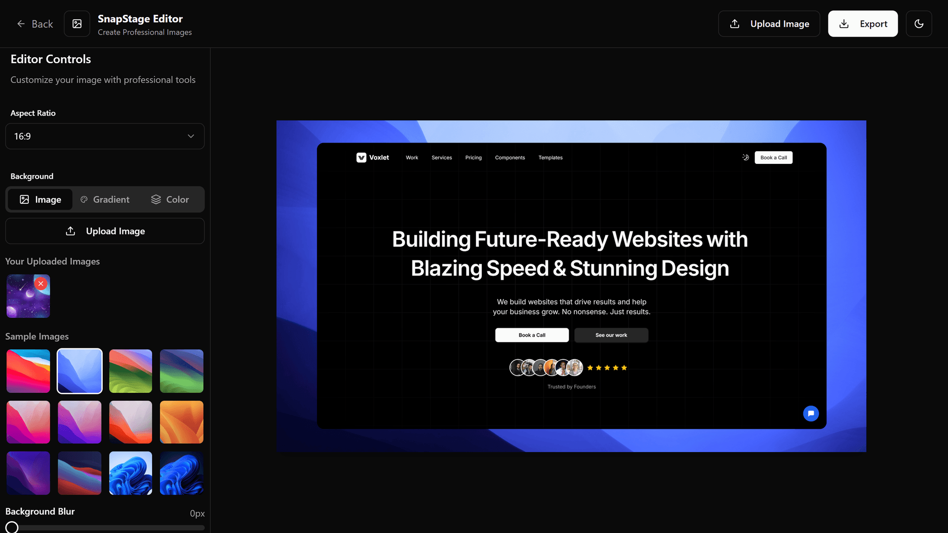Remove uploaded galaxy image via red X icon
The width and height of the screenshot is (948, 533).
pyautogui.click(x=40, y=283)
